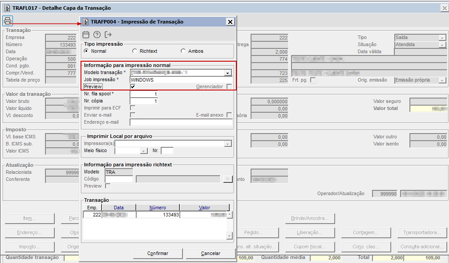Uncheck the Preview checkbox for normal printing
Screen dimensions: 449x263
coord(133,86)
